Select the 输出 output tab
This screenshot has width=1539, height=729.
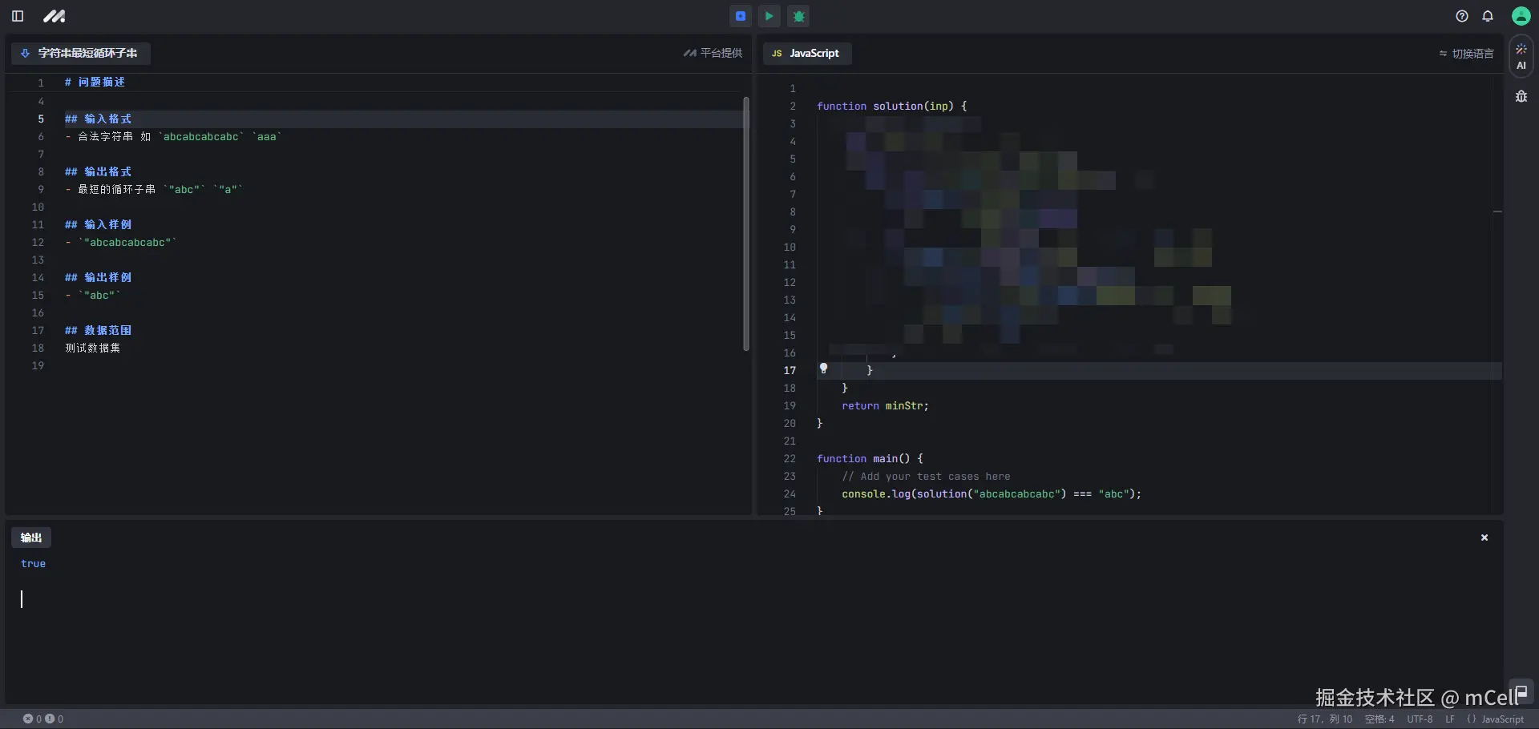[x=31, y=538]
